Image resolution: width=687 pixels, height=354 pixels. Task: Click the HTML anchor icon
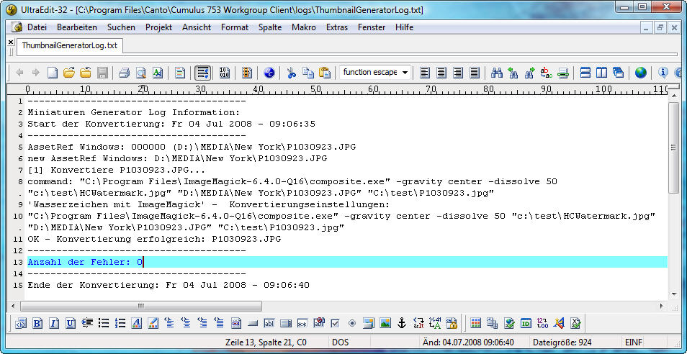401,323
